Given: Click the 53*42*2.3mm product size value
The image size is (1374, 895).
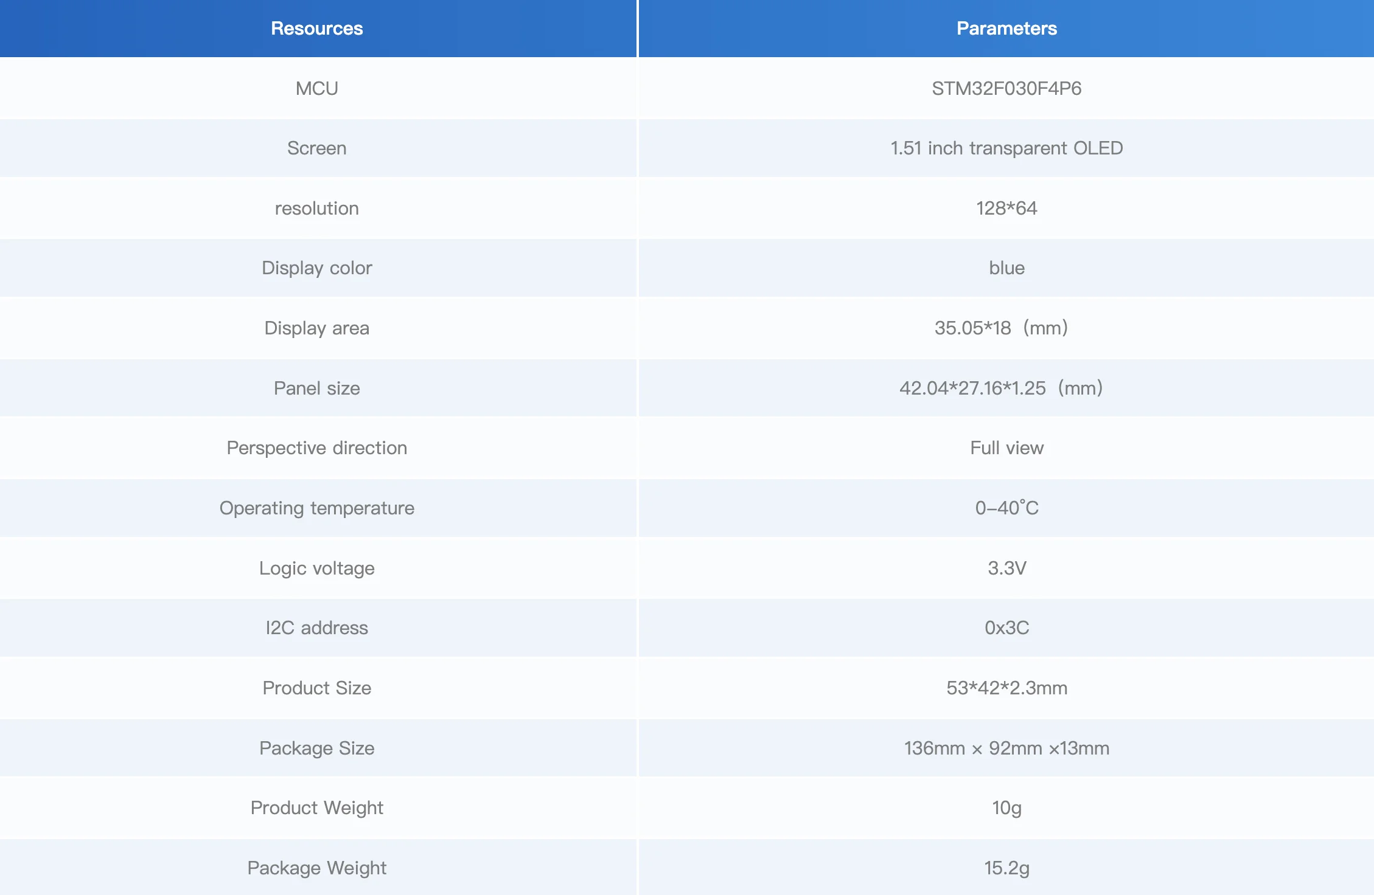Looking at the screenshot, I should click(x=1006, y=688).
